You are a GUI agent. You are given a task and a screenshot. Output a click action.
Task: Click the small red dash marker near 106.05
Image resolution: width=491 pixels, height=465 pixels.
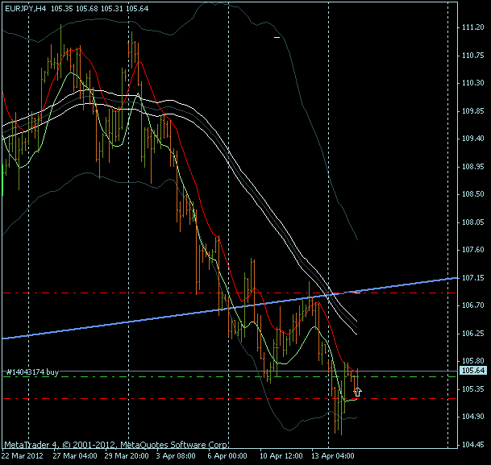point(277,347)
